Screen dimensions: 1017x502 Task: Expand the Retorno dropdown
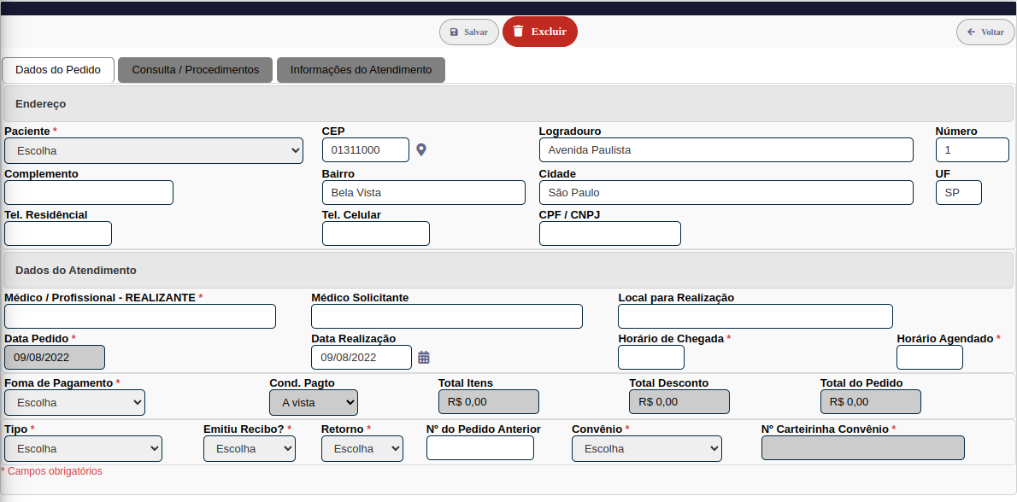[362, 448]
